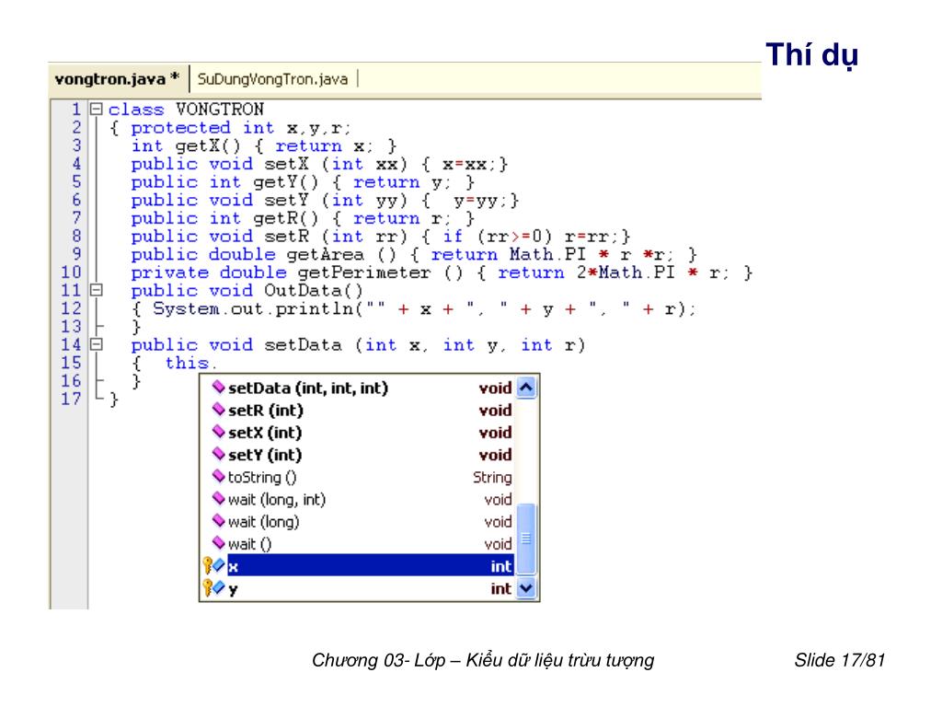Choose setR (int) from autocomplete list
The width and height of the screenshot is (942, 707).
click(x=359, y=410)
